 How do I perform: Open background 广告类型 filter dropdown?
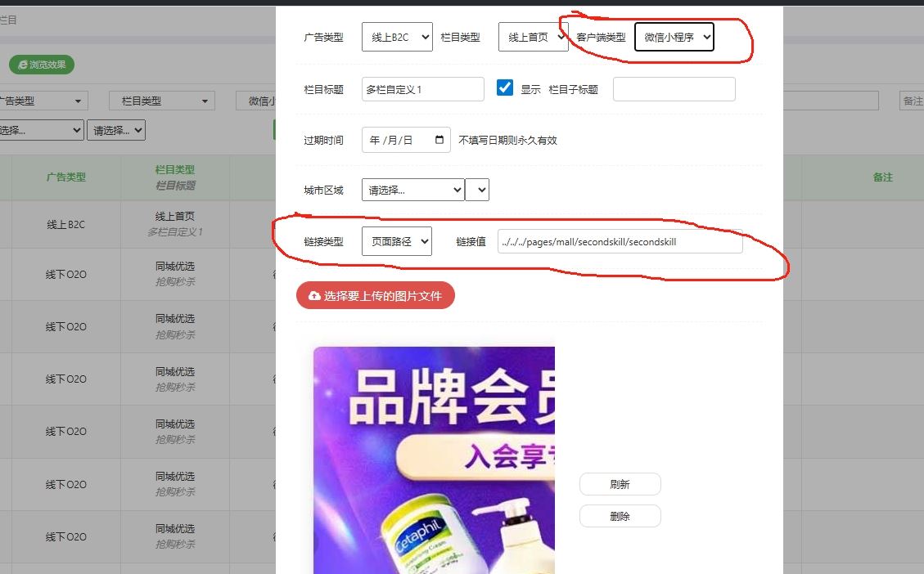click(x=43, y=101)
